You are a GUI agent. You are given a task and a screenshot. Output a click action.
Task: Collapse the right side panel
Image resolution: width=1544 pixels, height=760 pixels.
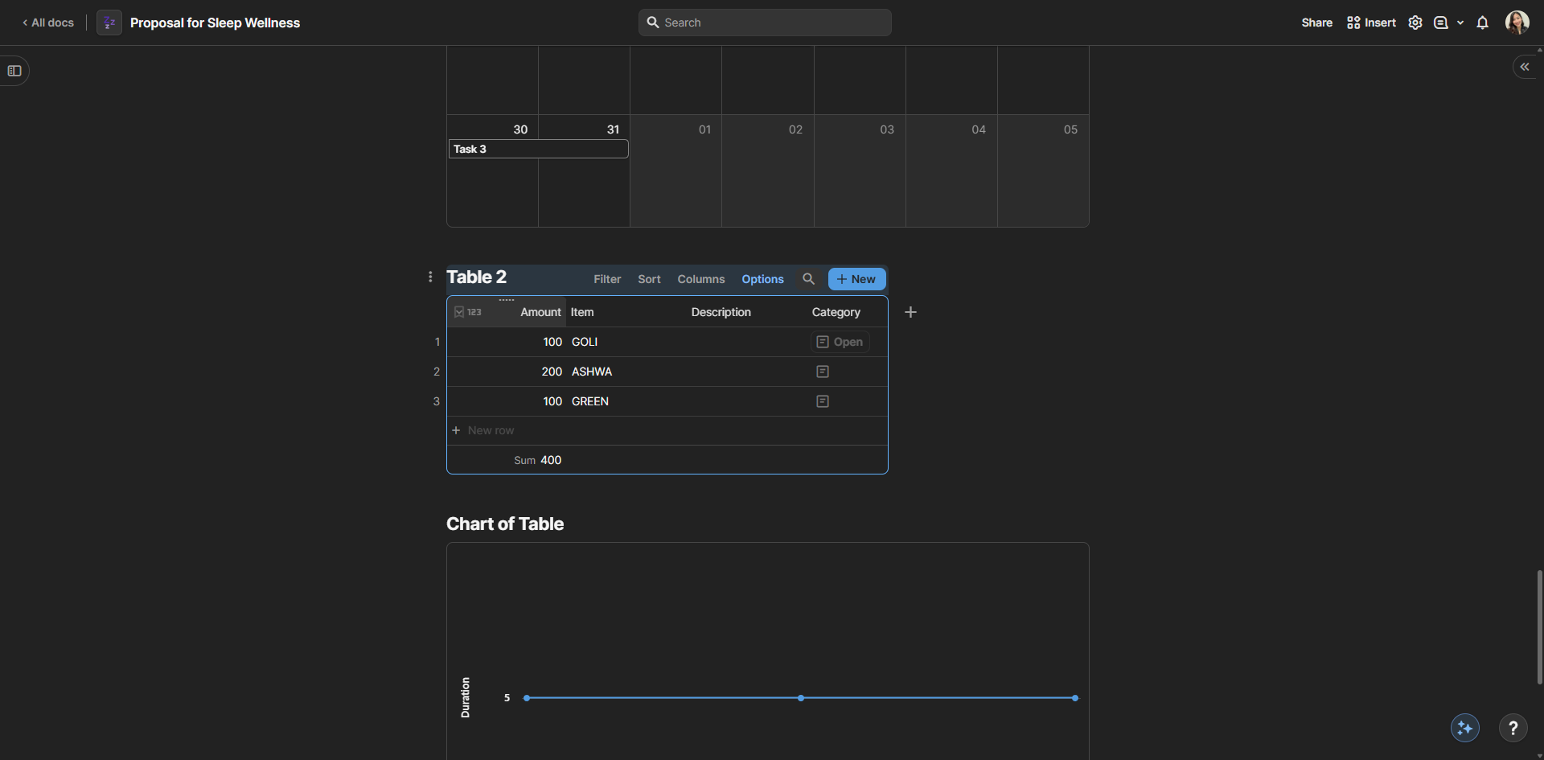coord(1524,67)
